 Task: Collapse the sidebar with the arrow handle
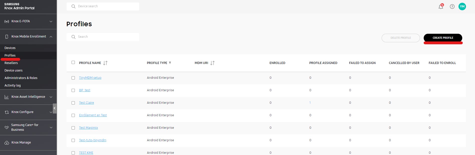[55, 108]
